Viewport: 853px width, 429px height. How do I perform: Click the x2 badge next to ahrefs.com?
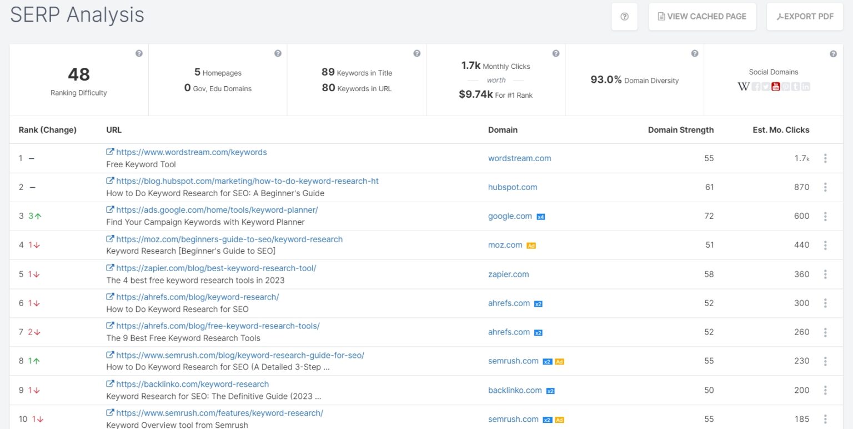pos(538,303)
